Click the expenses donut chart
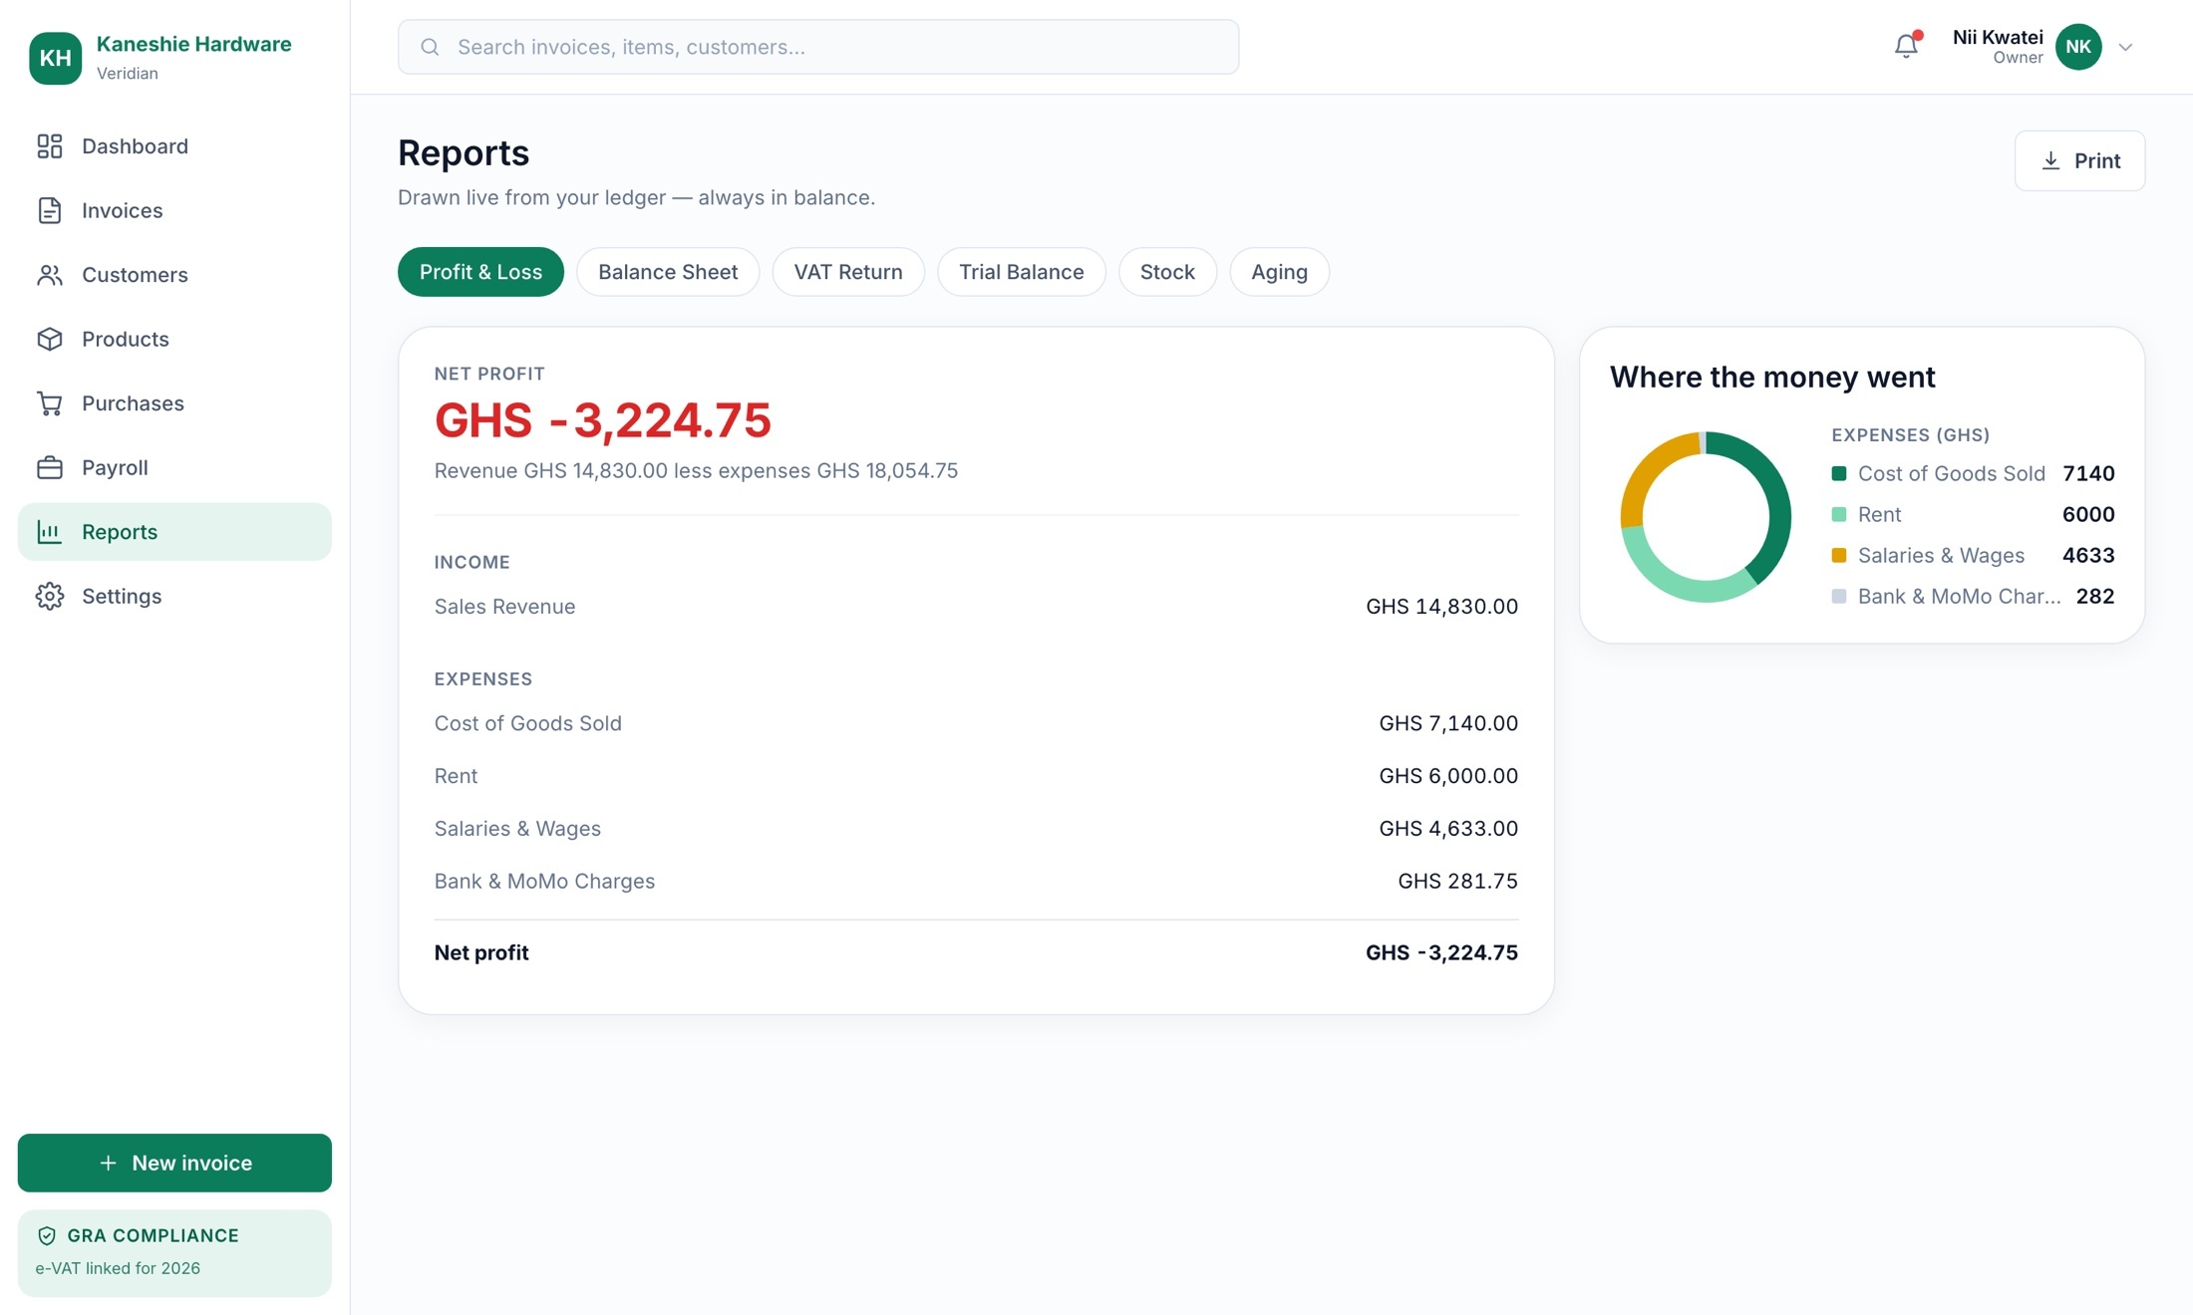Viewport: 2193px width, 1315px height. click(1706, 517)
